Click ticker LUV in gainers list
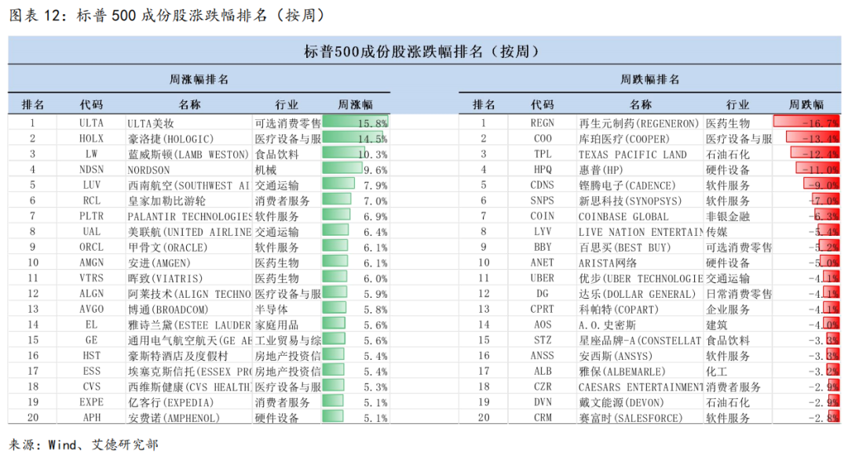The width and height of the screenshot is (848, 461). [91, 185]
